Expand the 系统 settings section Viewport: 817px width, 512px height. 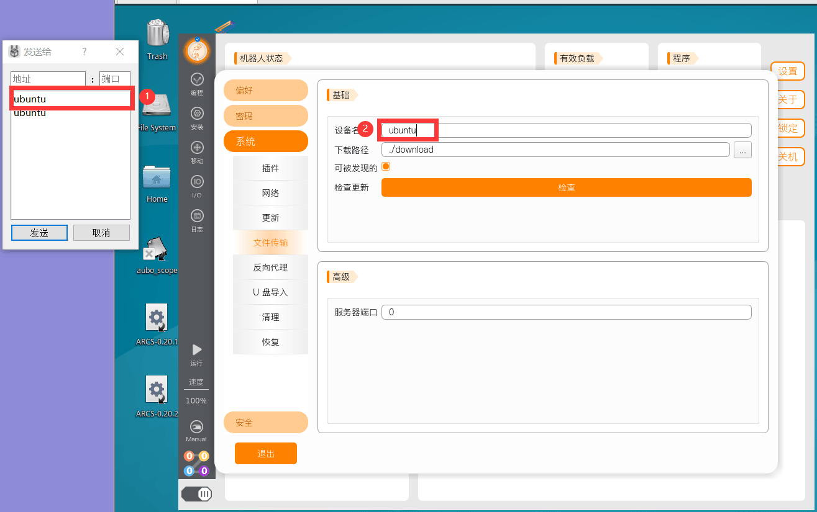(266, 141)
